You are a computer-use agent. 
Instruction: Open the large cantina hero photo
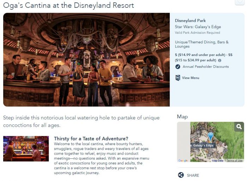[x=86, y=60]
